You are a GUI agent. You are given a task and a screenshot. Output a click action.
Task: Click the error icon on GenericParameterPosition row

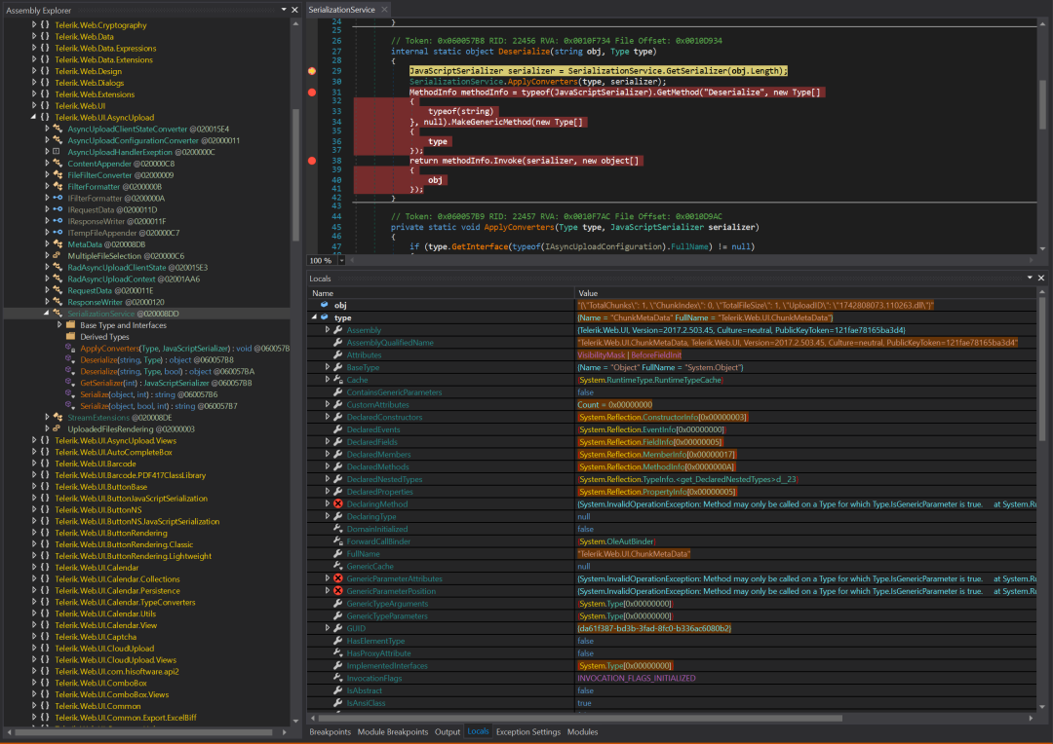coord(338,591)
